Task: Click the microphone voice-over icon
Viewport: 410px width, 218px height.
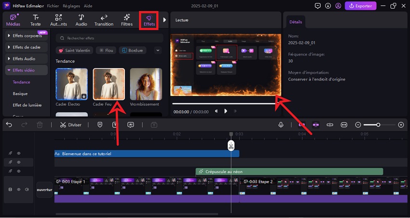Action: point(281,124)
